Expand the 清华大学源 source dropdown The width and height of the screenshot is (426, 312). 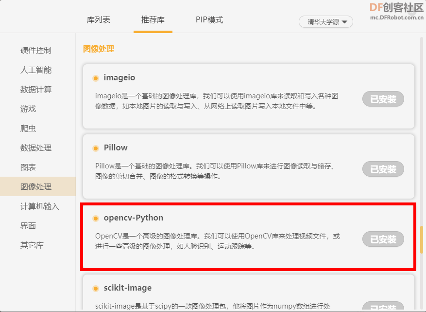click(326, 22)
